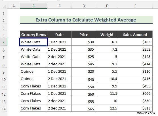Click the title 'Extra Column to Calculate Weighted Average'
Viewport: 158px width, 116px height.
pos(86,20)
